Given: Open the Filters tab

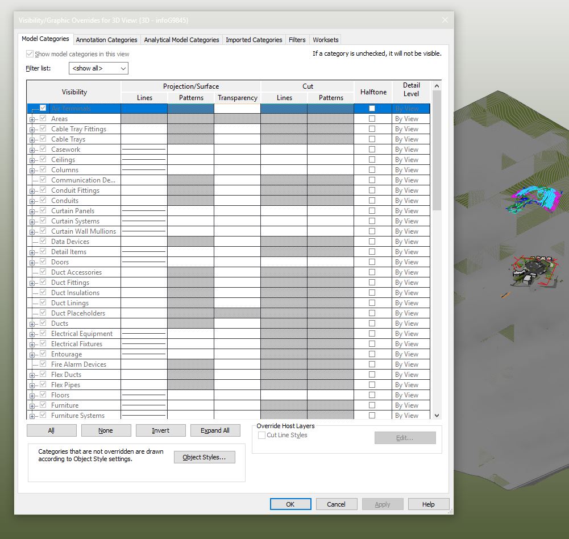Looking at the screenshot, I should point(297,40).
